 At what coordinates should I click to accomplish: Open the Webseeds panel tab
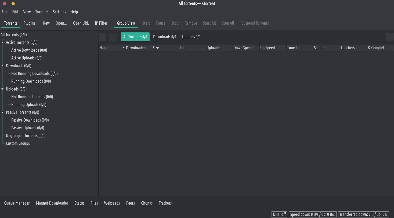click(112, 203)
